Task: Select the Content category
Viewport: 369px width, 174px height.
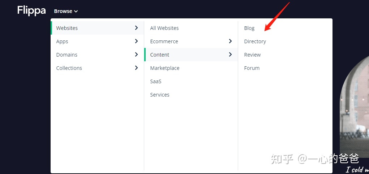Action: click(191, 55)
